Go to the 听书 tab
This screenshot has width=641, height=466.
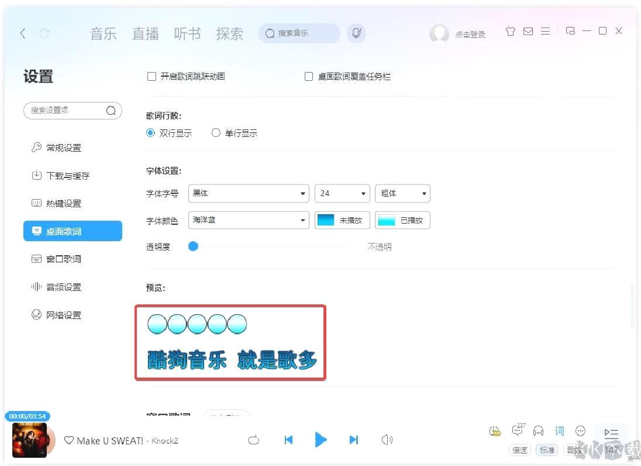pyautogui.click(x=187, y=33)
